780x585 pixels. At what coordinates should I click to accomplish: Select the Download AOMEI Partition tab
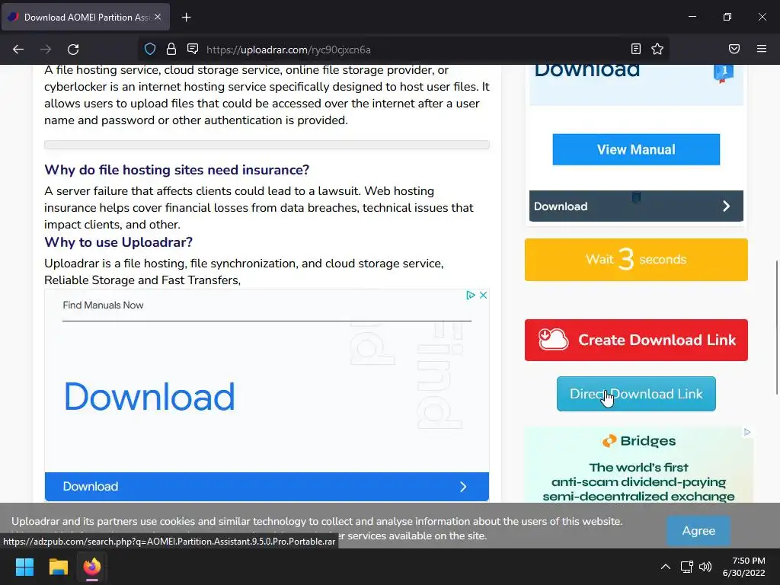click(x=85, y=17)
